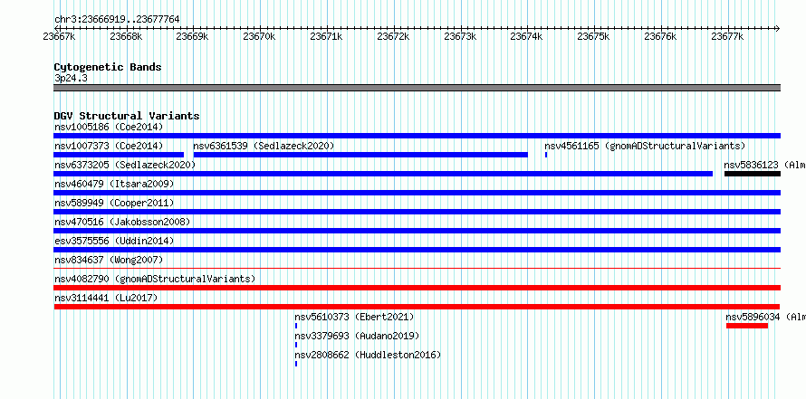Click the 23669k ruler tick label
Screen dimensions: 806x399
pyautogui.click(x=192, y=36)
